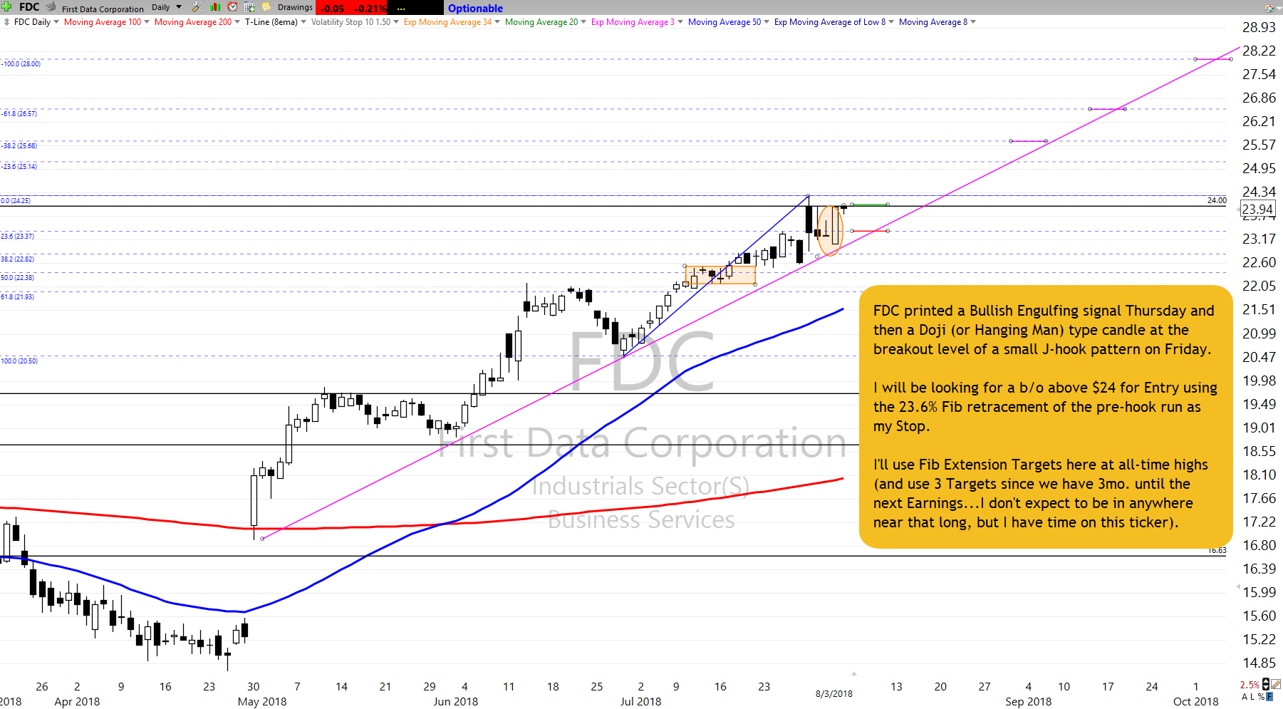Click the FDC ticker symbol field
Image resolution: width=1283 pixels, height=709 pixels.
point(29,7)
